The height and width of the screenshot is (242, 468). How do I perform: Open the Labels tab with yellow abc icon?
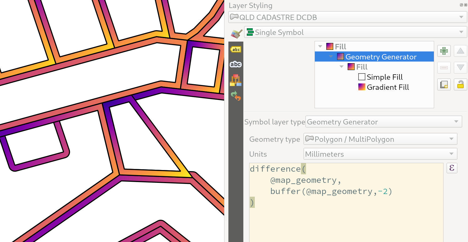(x=236, y=49)
